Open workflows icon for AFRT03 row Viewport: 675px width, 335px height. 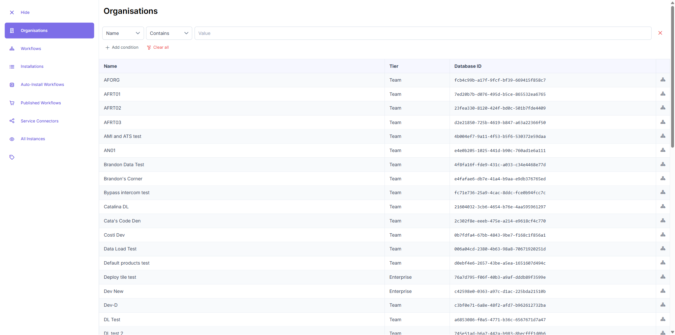click(x=663, y=122)
